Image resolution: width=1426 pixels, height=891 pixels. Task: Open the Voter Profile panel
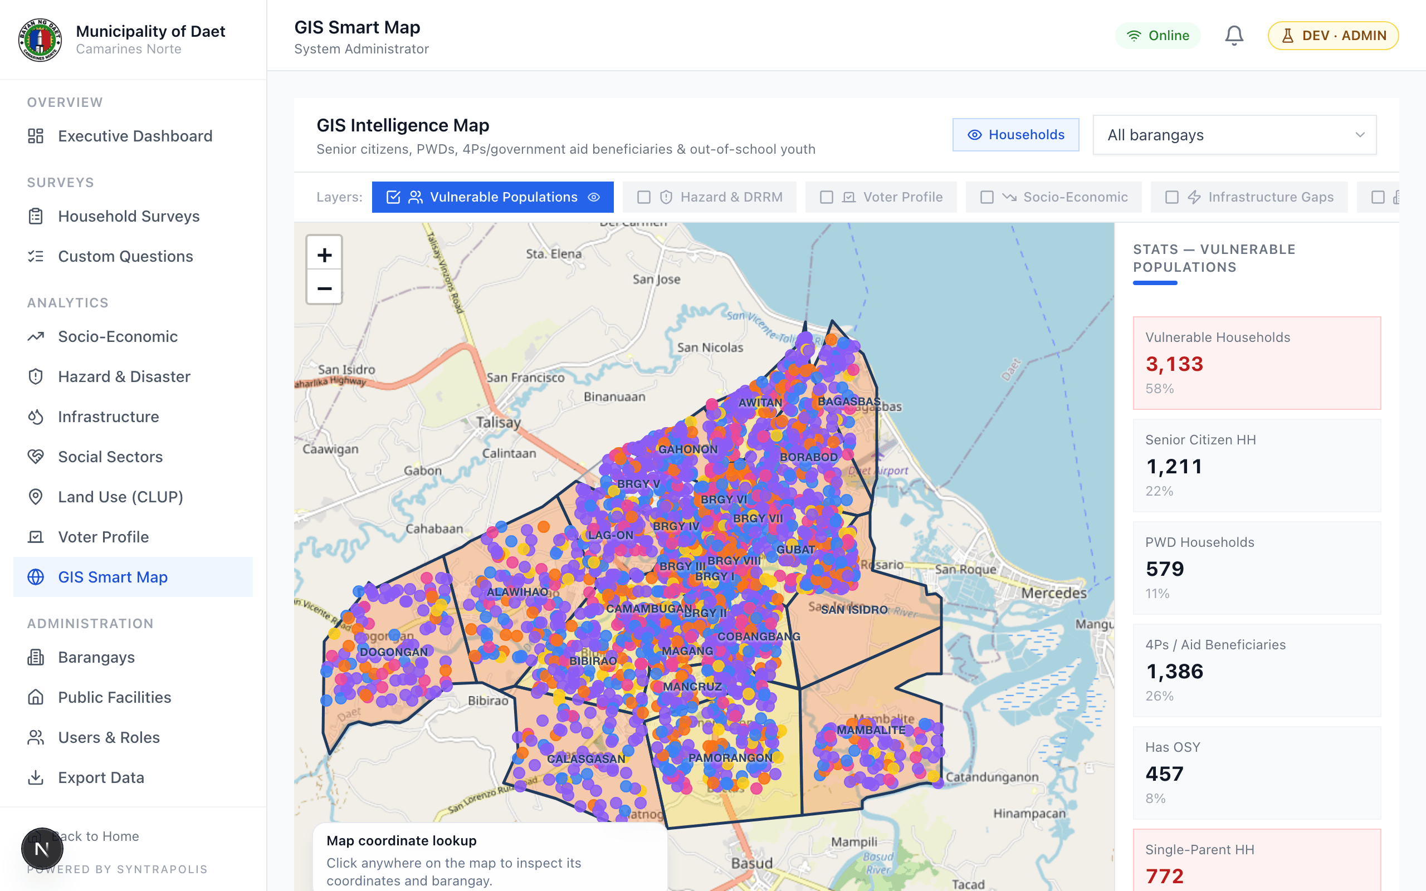[x=104, y=536]
